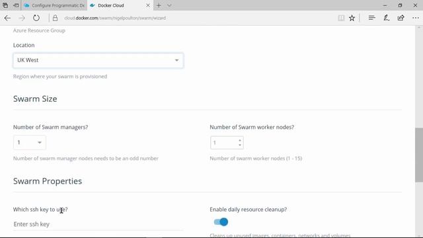
Task: Open the reading view icon
Action: (x=341, y=18)
